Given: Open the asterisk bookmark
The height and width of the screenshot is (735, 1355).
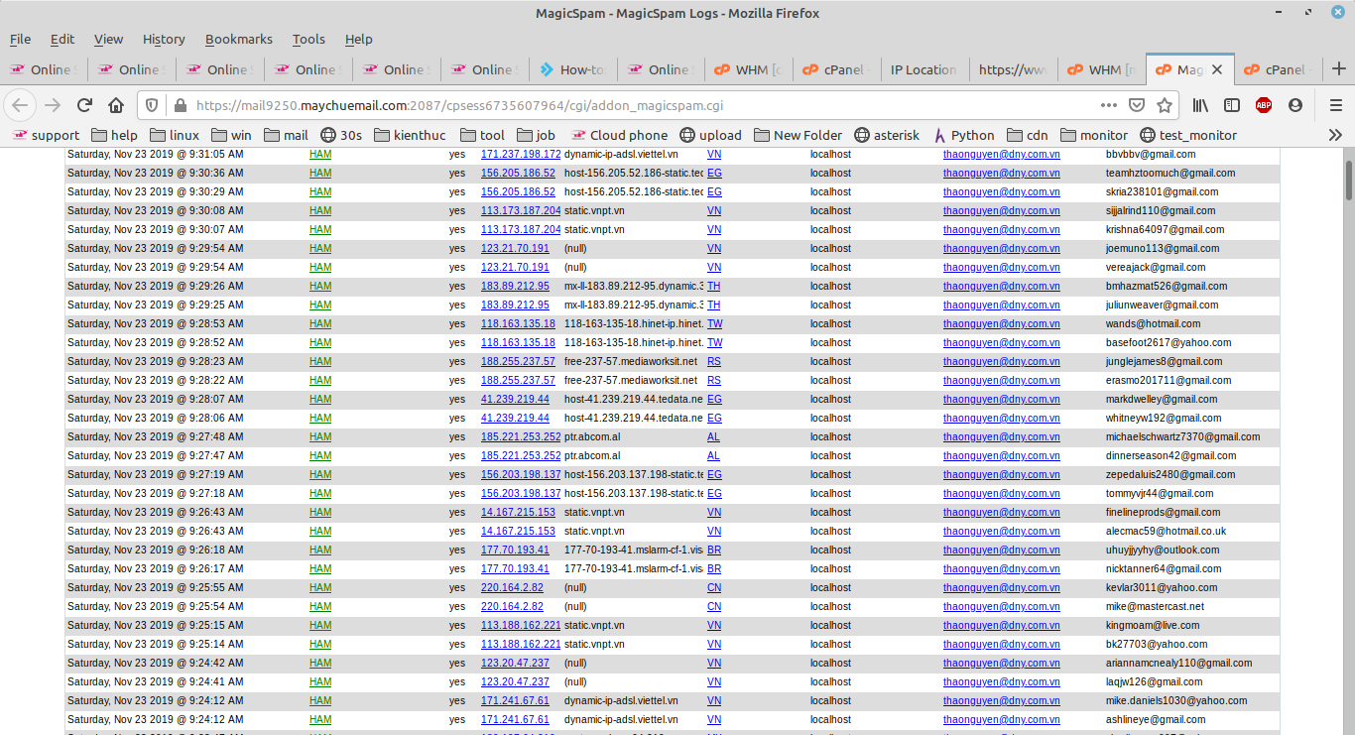Looking at the screenshot, I should [x=886, y=135].
